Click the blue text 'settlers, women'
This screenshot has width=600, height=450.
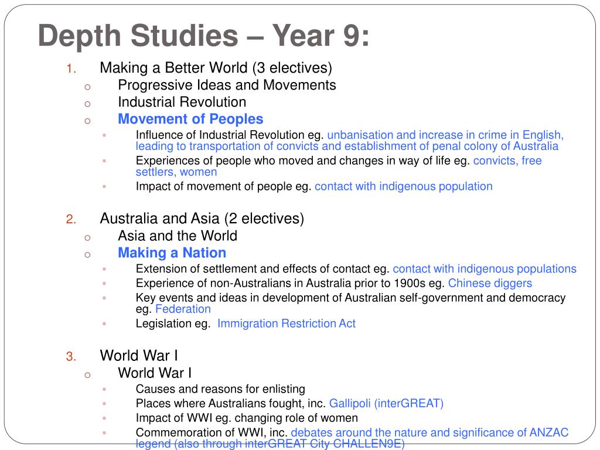176,172
